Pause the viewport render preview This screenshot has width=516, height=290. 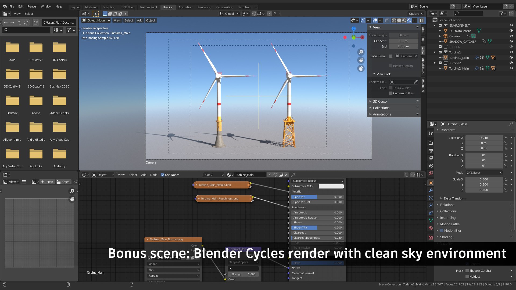point(421,20)
